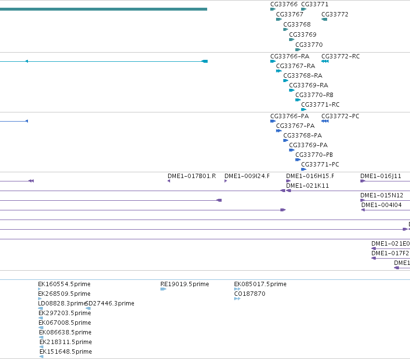The height and width of the screenshot is (359, 410).
Task: Select EST EK268509.5prime
Action: click(64, 294)
